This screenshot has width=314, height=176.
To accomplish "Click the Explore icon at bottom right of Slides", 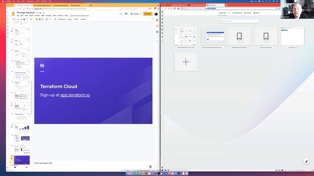I will pos(151,167).
